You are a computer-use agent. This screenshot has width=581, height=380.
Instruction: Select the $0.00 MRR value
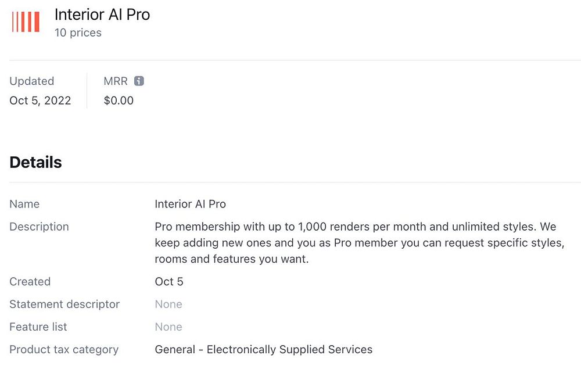coord(119,101)
